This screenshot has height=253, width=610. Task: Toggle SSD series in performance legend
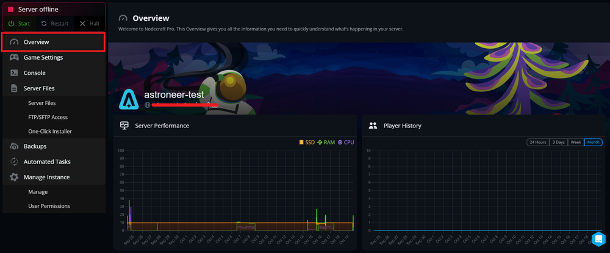click(x=306, y=142)
